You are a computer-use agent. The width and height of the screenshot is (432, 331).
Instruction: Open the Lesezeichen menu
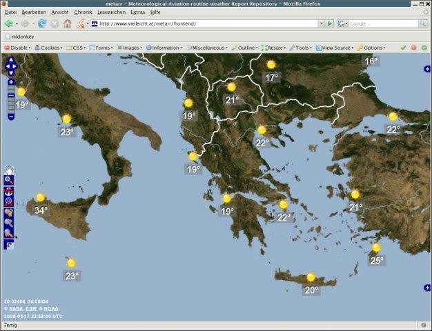point(110,12)
